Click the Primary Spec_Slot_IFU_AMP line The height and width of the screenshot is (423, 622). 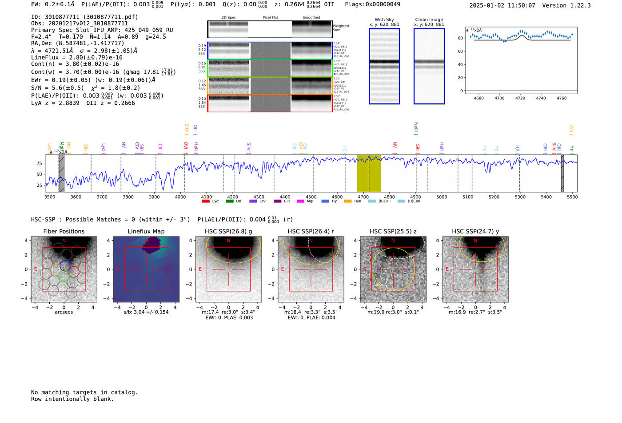pyautogui.click(x=102, y=30)
